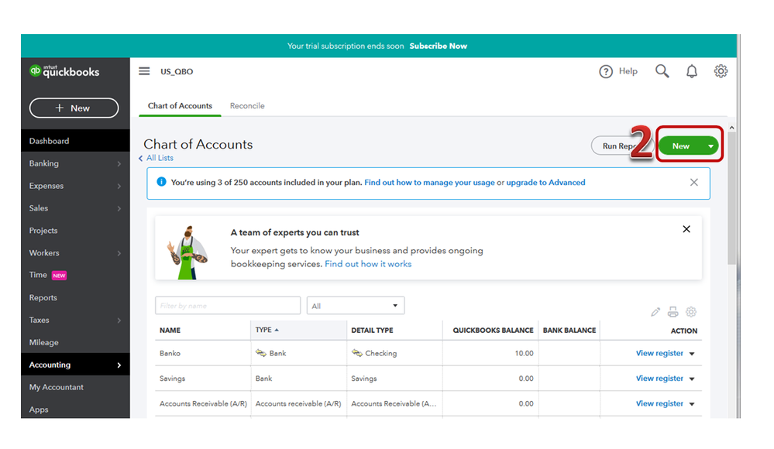Click Subscribe Now in trial banner
This screenshot has width=774, height=449.
pos(439,46)
